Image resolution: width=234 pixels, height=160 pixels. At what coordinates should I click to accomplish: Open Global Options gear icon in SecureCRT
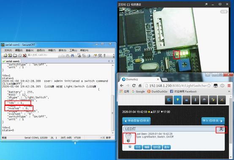coord(100,55)
